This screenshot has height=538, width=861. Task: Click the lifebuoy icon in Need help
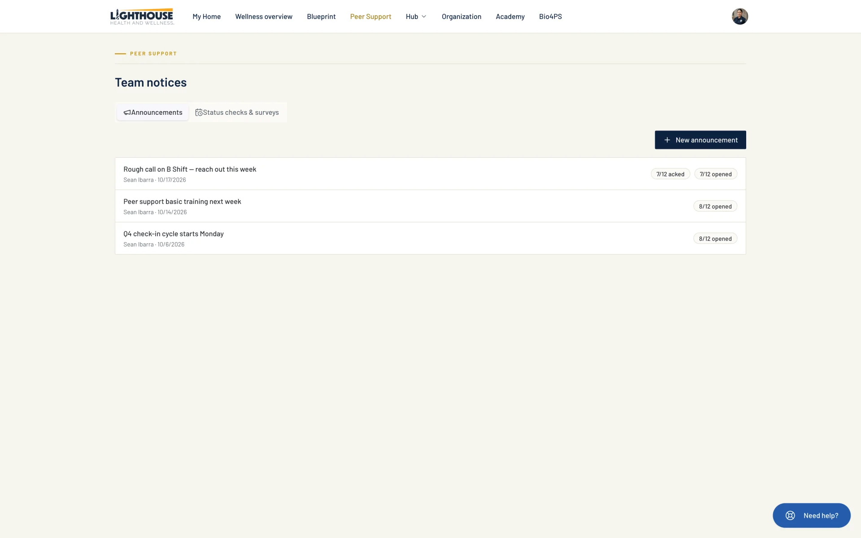pos(790,516)
